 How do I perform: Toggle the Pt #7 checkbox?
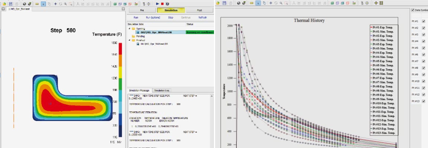424,61
